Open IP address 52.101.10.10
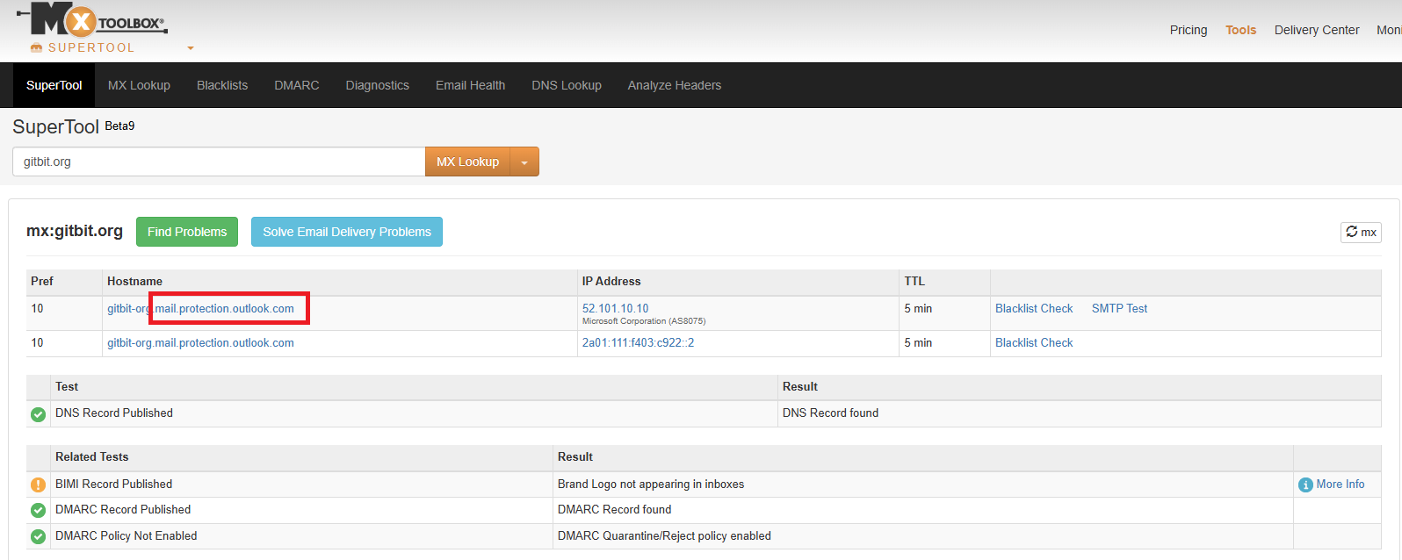 point(615,308)
